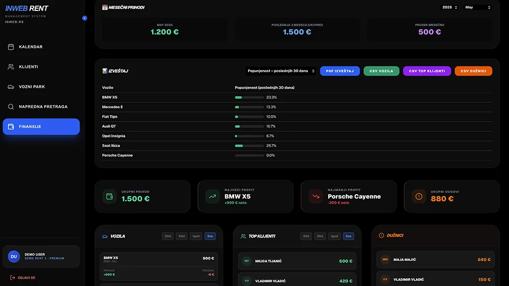This screenshot has height=286, width=509.
Task: Click the Ukupni Dugovi warning icon
Action: click(x=419, y=197)
